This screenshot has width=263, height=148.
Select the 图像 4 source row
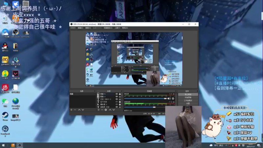[109, 96]
